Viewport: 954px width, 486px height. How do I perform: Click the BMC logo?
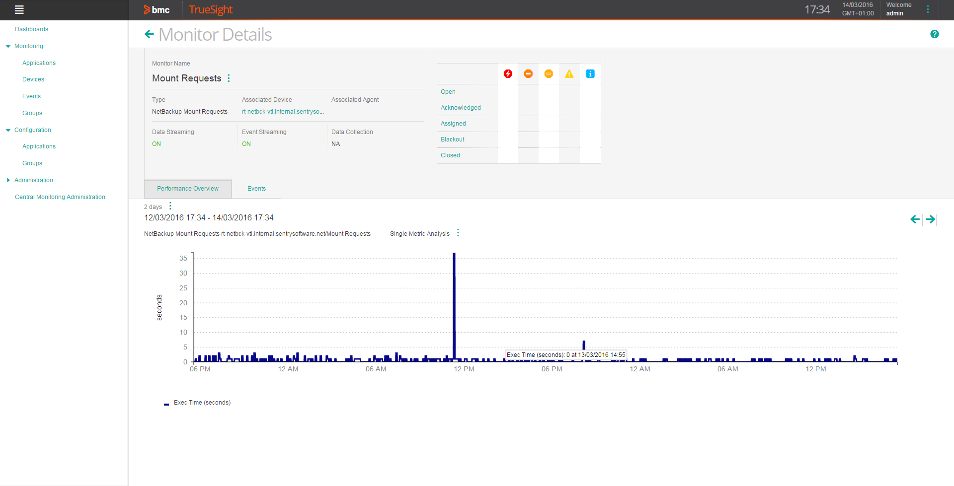[157, 9]
